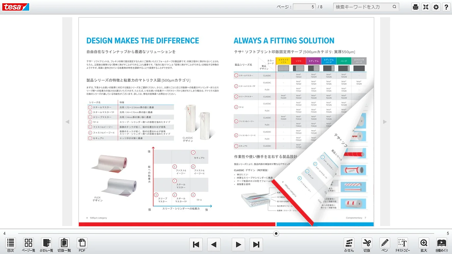Screen dimensions: 452x254
Task: Click the スリーブ・シリンダーへの粘着力 axis label
Action: [181, 209]
